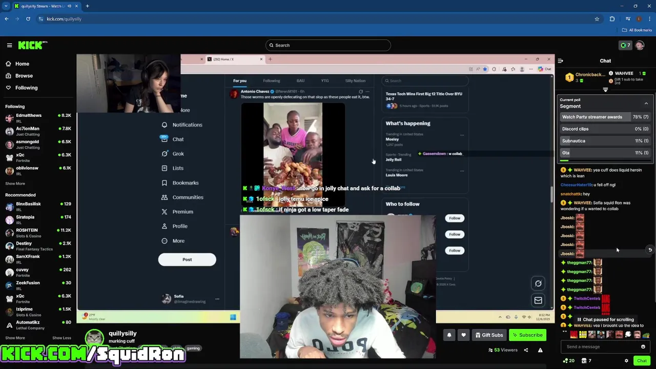Vote for Watch Party streamer awards

pyautogui.click(x=605, y=117)
